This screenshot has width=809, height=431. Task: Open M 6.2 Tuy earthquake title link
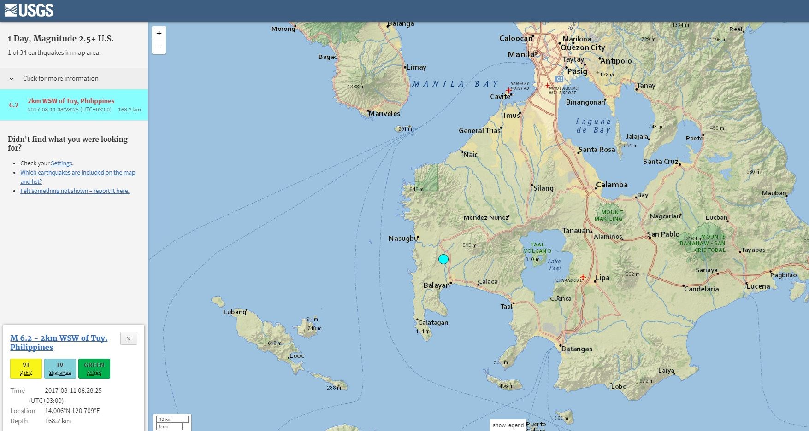[x=59, y=343]
